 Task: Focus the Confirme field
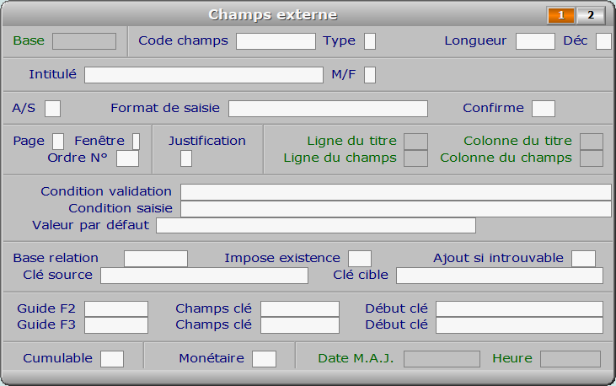(x=544, y=109)
